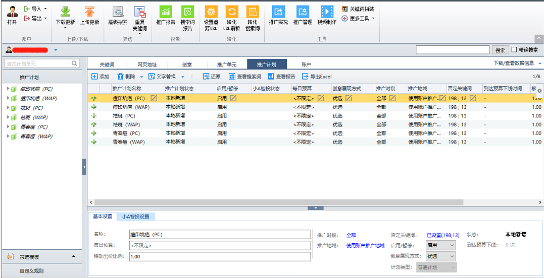Click the 名称 input field
Screen dimensions: 544x278
(x=220, y=234)
